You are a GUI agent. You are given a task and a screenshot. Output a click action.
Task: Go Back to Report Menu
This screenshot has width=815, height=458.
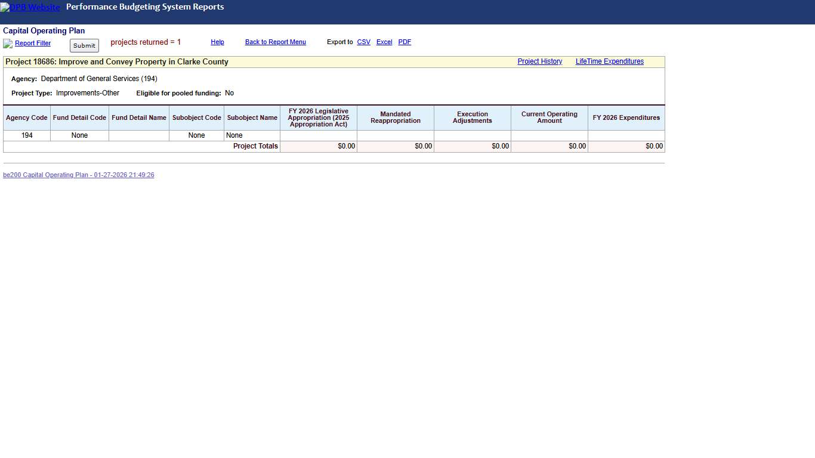(x=275, y=42)
